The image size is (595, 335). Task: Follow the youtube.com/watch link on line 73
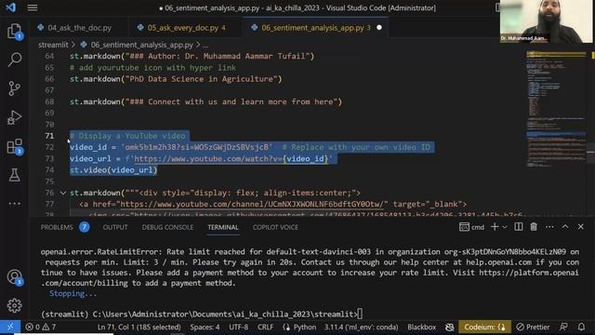pos(231,159)
